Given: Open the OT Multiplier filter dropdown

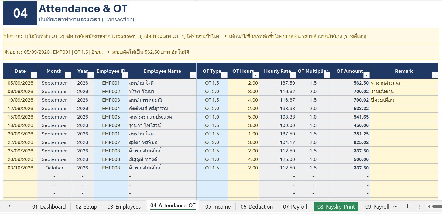Looking at the screenshot, I should (x=327, y=75).
